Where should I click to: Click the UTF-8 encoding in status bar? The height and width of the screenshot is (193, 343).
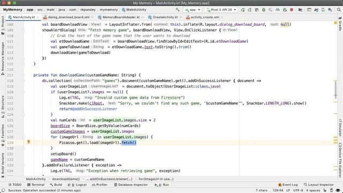tap(298, 190)
